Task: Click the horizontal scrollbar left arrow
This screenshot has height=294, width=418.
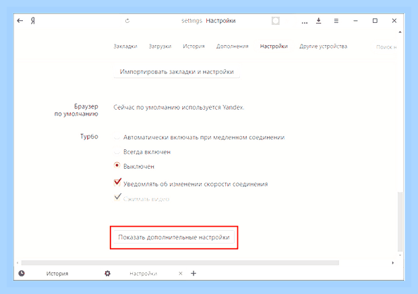Action: pyautogui.click(x=18, y=263)
